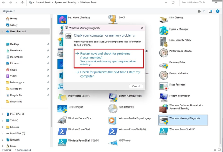Image resolution: width=223 pixels, height=152 pixels.
Task: Expand the Local Disk (X:) node
Action: (2, 133)
